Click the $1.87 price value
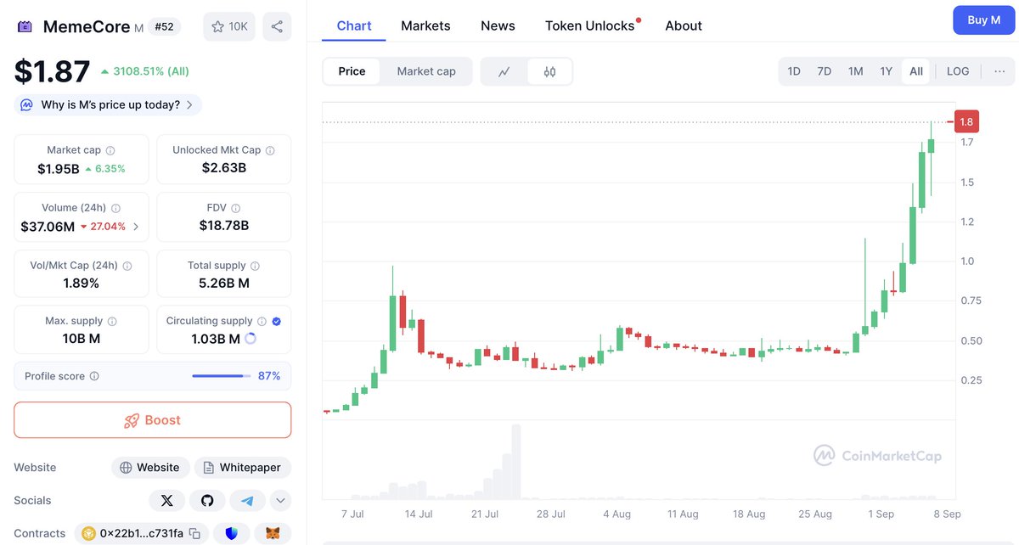Screen dimensions: 1019x545 click(x=52, y=71)
